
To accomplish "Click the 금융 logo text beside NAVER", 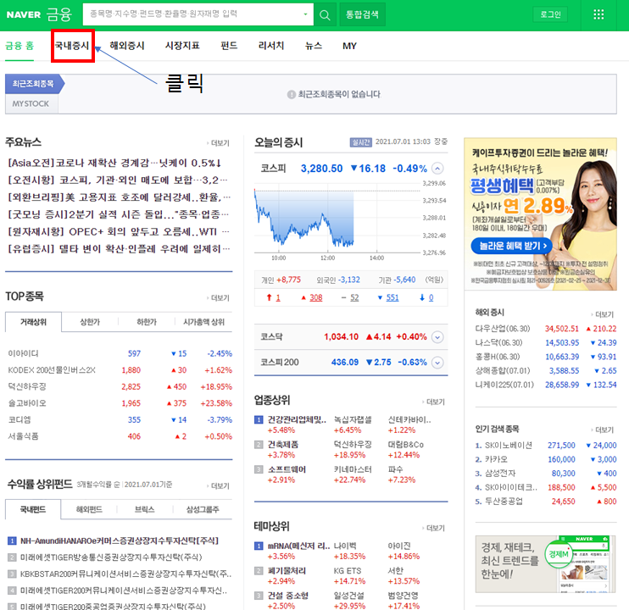I will click(59, 15).
